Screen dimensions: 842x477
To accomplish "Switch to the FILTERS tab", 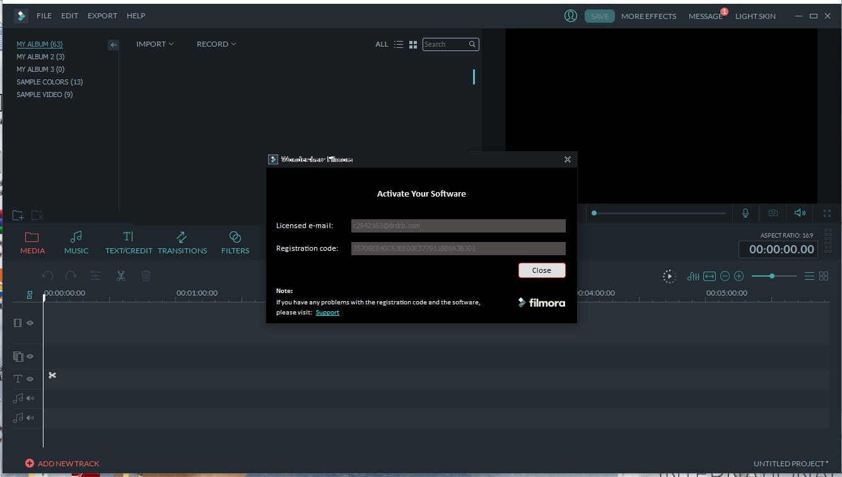I will [x=235, y=243].
